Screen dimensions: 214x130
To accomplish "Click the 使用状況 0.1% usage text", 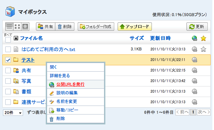I will click(180, 15).
